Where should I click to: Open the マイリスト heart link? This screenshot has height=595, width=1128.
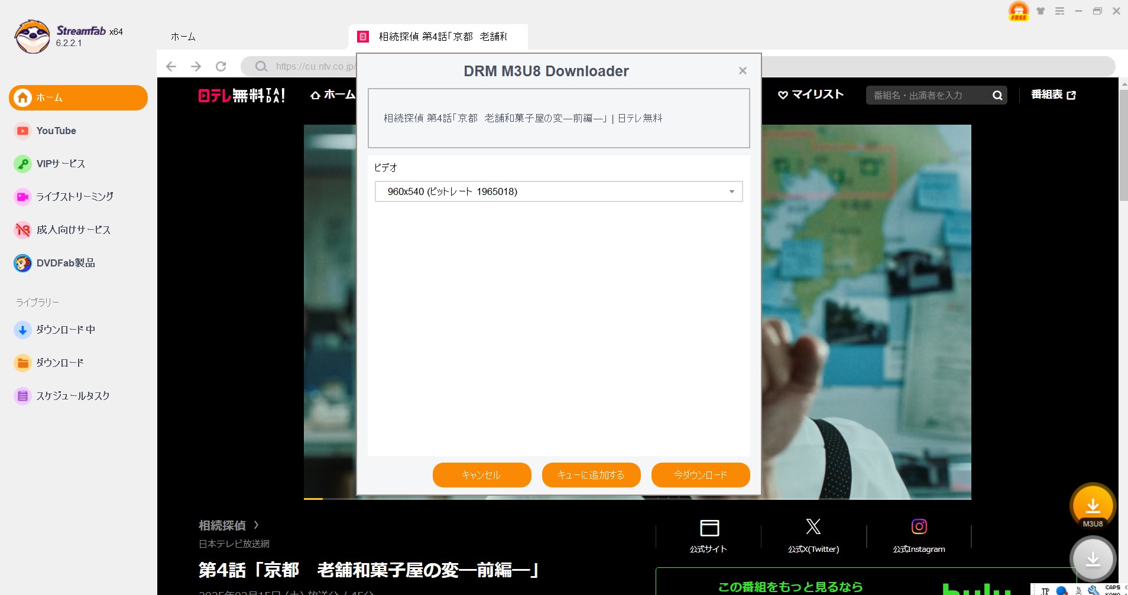coord(811,95)
